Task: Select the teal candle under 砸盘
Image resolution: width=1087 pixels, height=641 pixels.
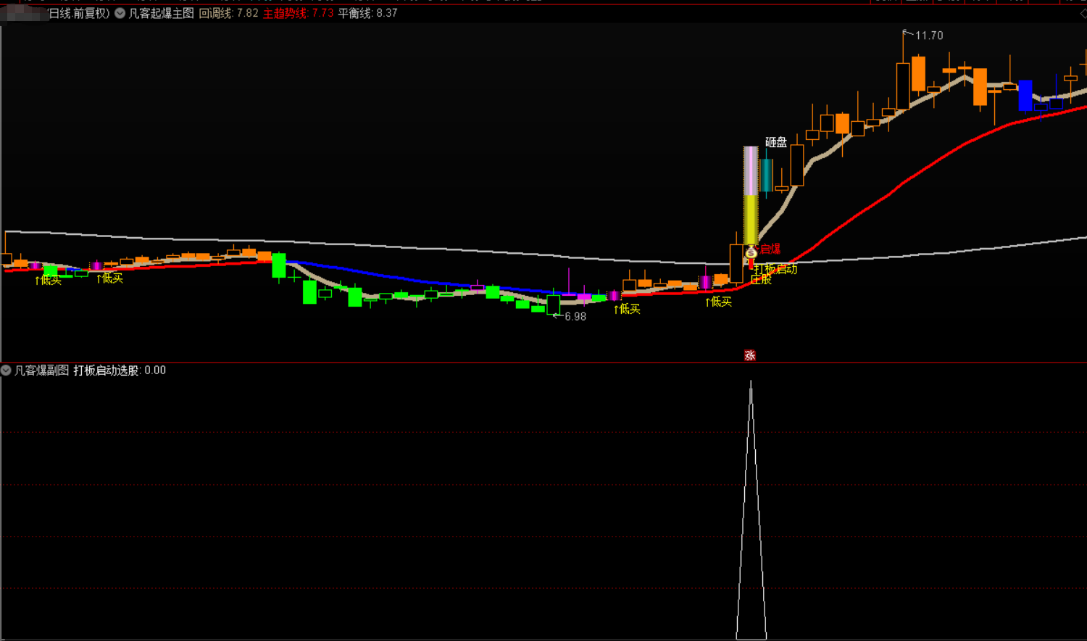Action: click(766, 175)
